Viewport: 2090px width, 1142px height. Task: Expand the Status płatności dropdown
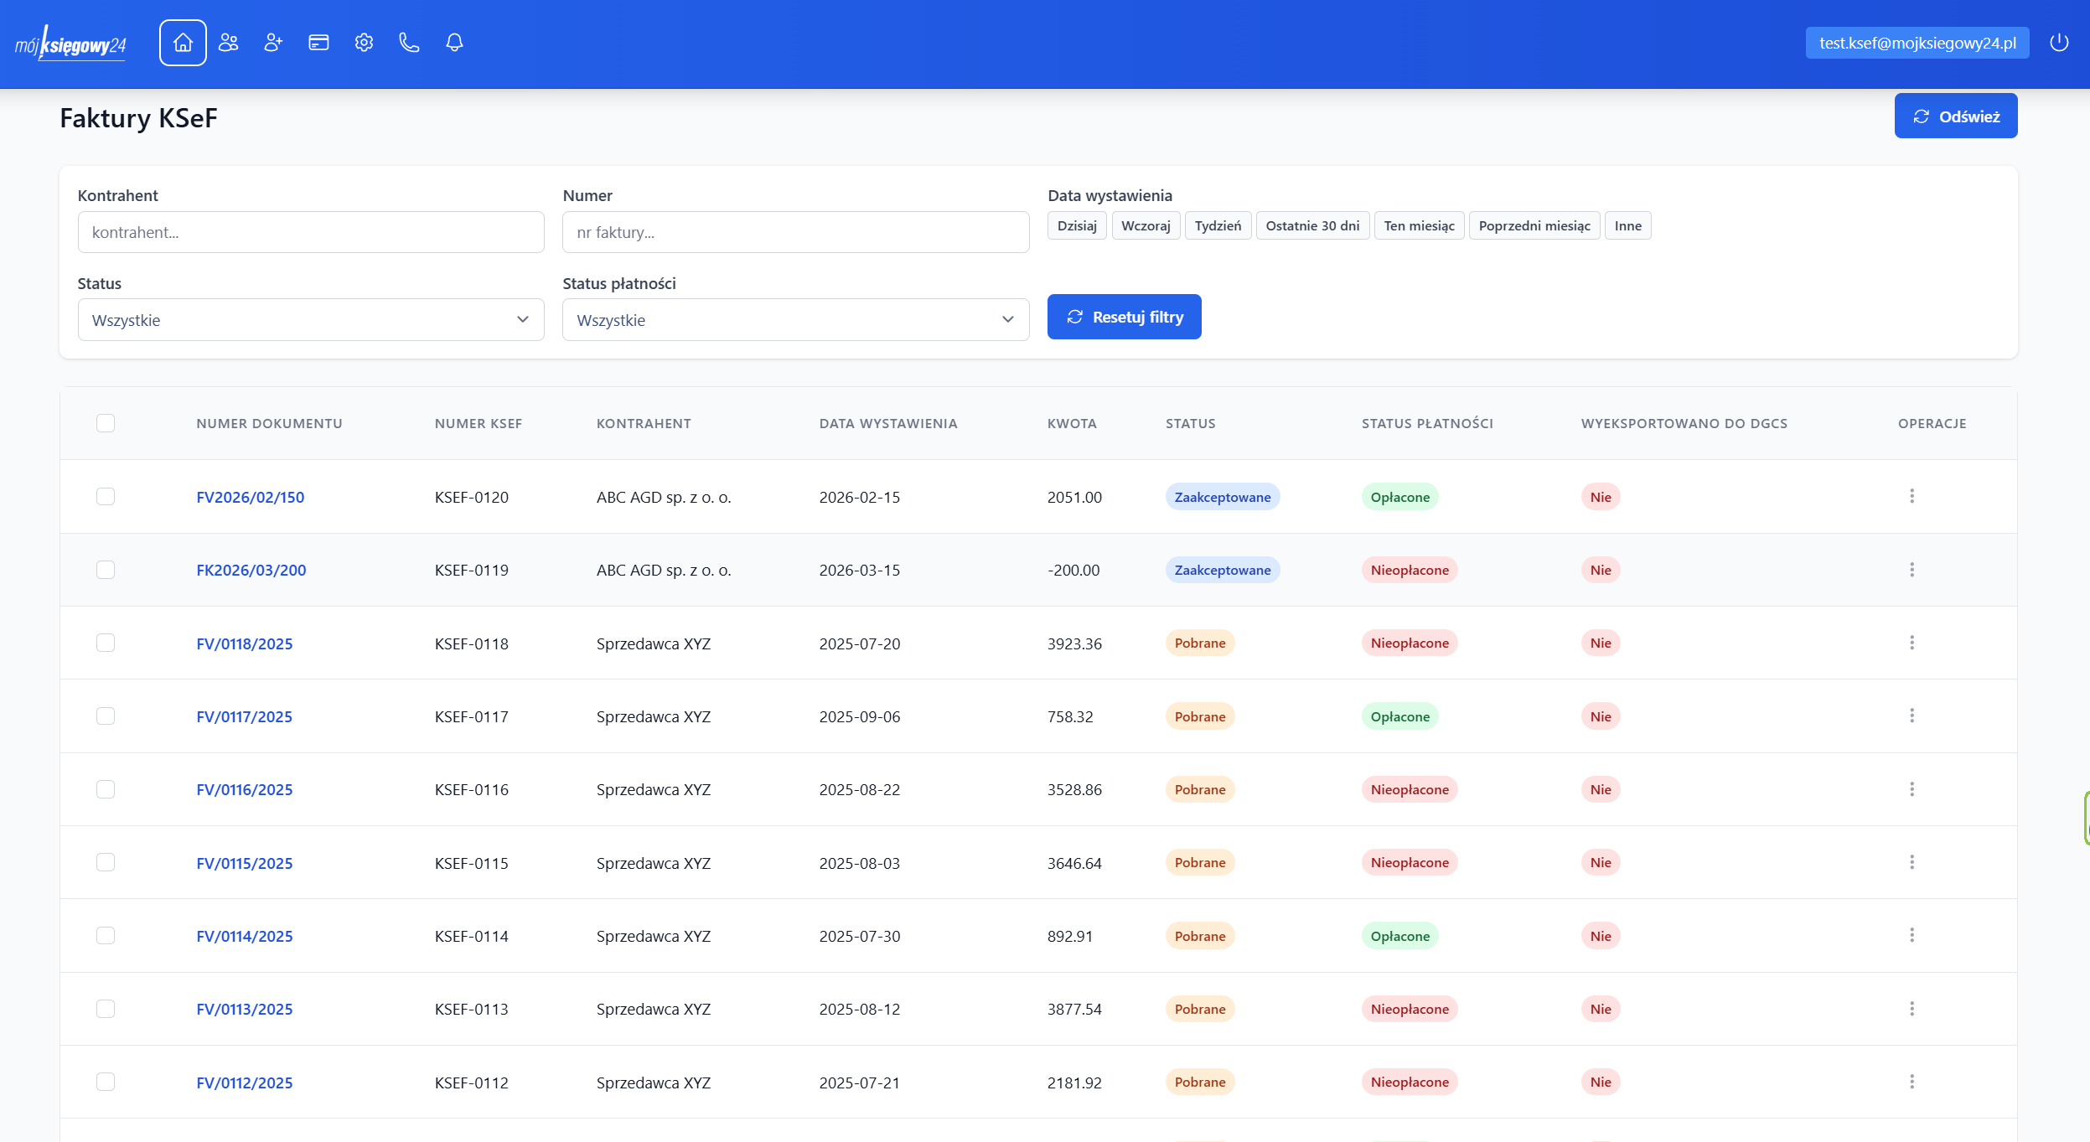(794, 320)
